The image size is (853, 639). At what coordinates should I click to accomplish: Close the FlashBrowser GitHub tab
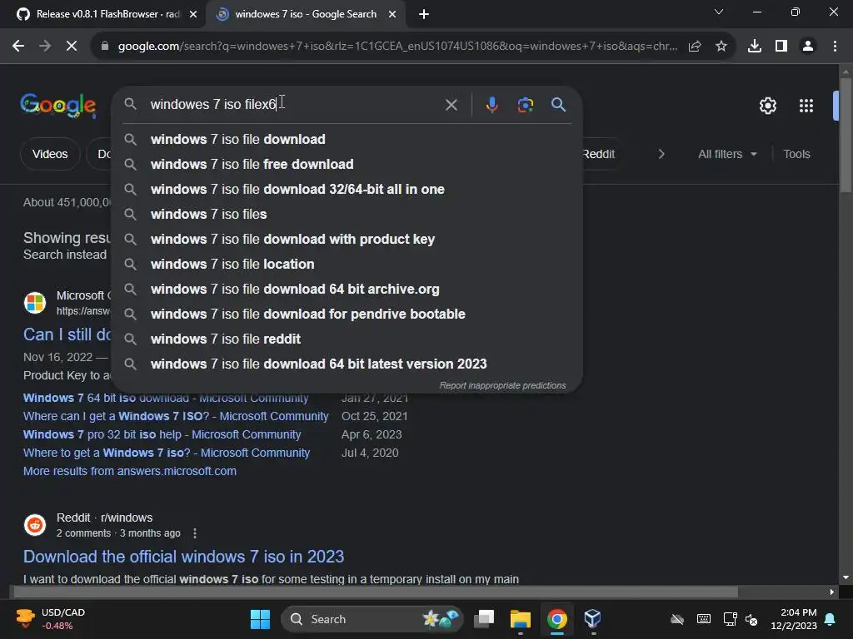(x=193, y=14)
